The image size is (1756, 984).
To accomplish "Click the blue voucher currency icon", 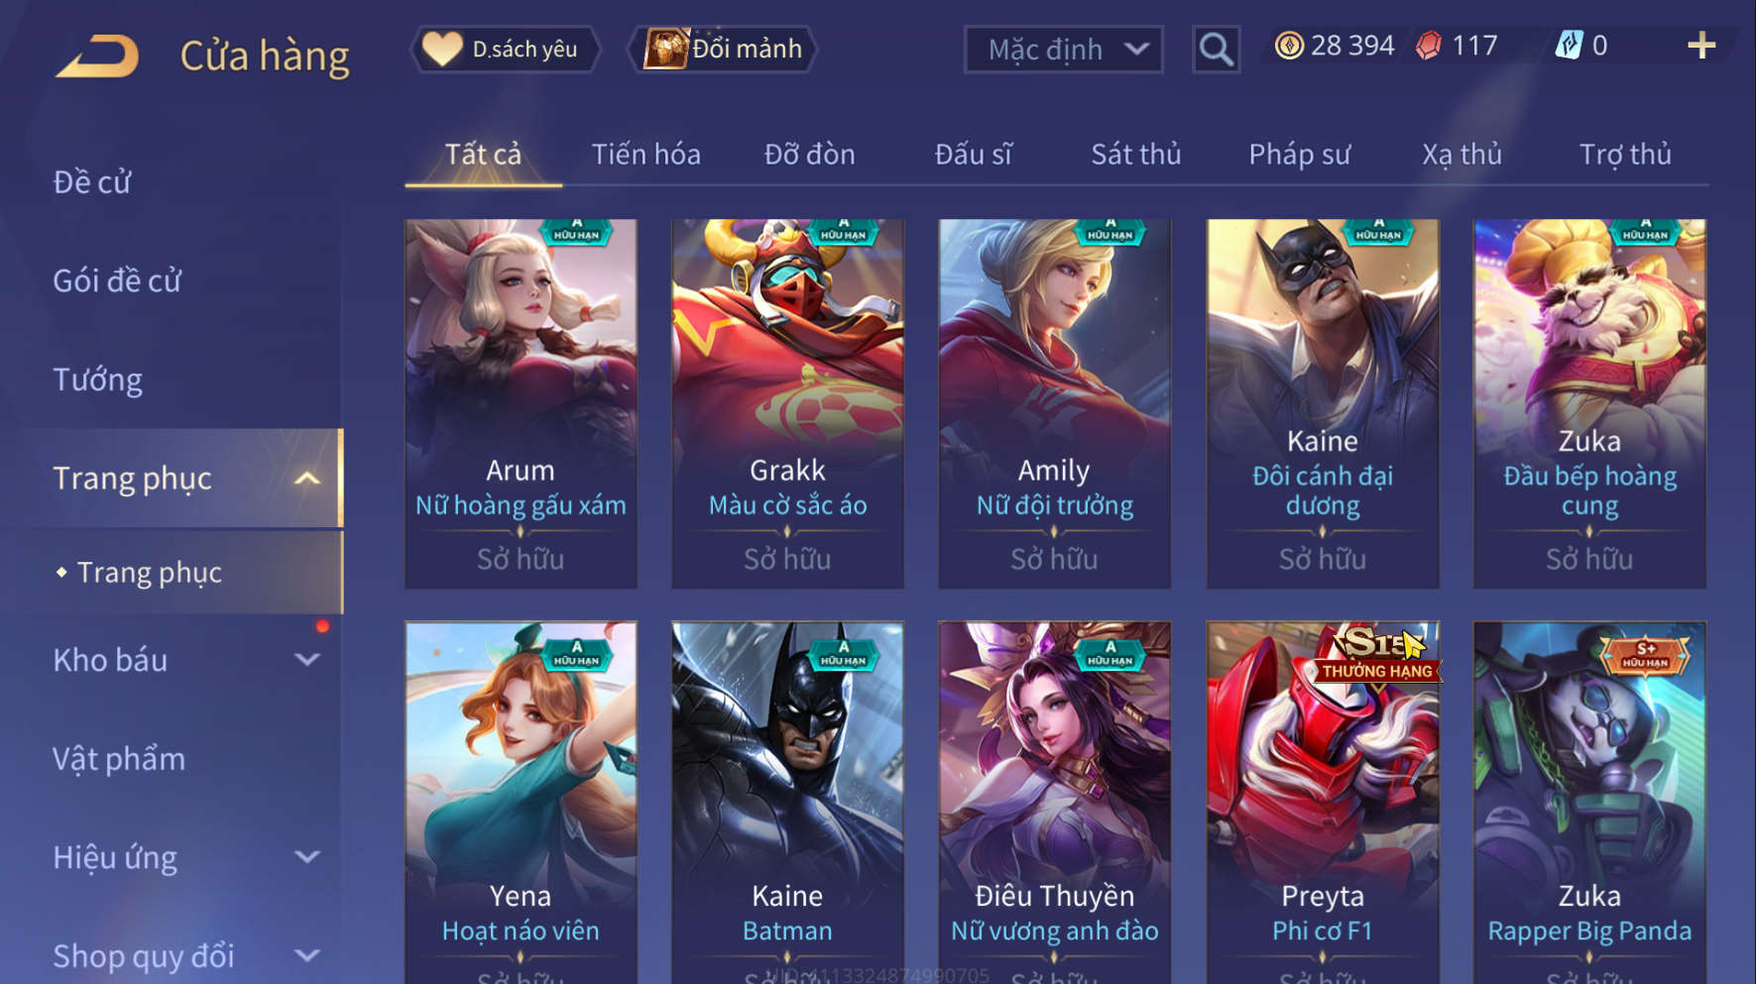I will pyautogui.click(x=1569, y=45).
